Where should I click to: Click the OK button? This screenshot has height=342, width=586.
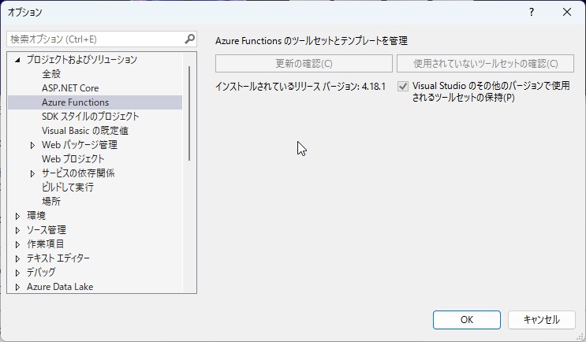466,320
